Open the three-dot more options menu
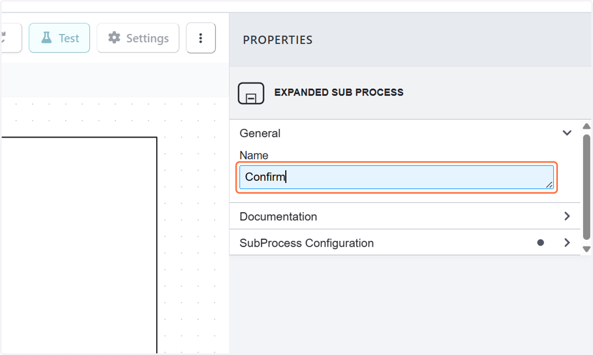Viewport: 593px width, 355px height. [201, 38]
